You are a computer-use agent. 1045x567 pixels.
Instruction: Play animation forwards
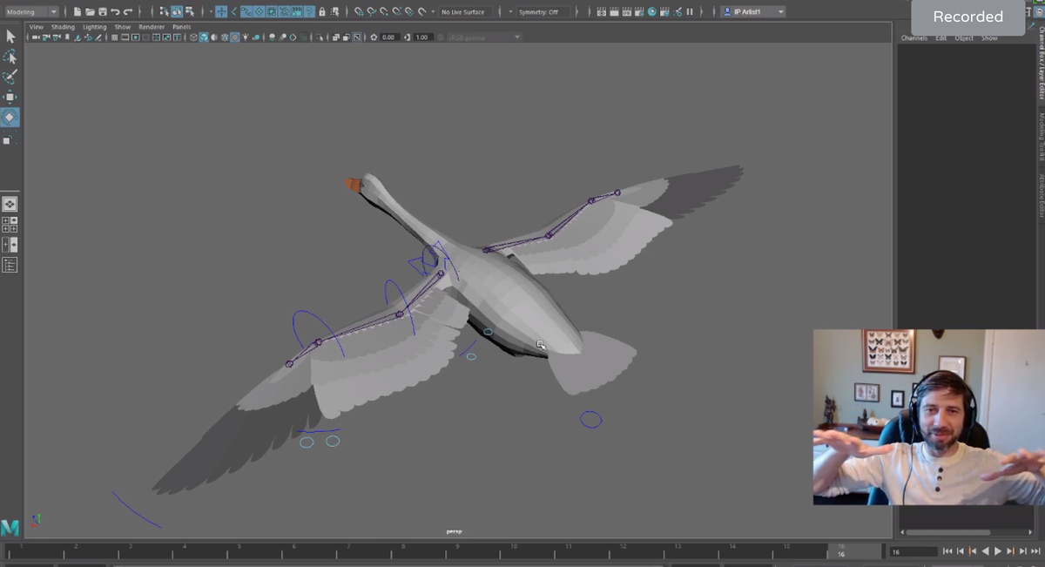[x=998, y=551]
